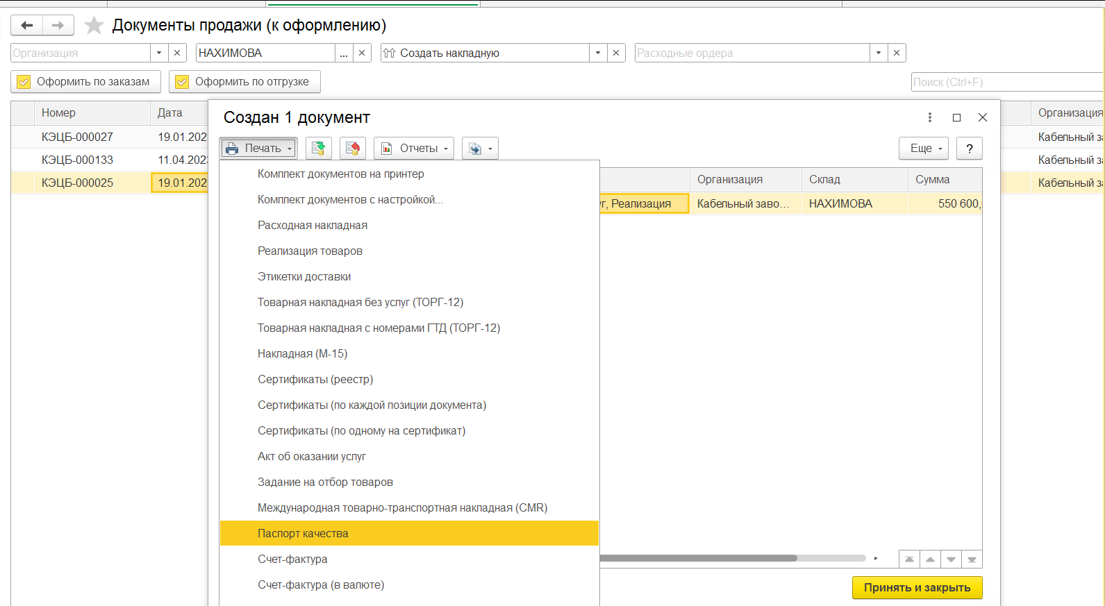Clear the НАХИМОВА warehouse field with X

(x=362, y=53)
